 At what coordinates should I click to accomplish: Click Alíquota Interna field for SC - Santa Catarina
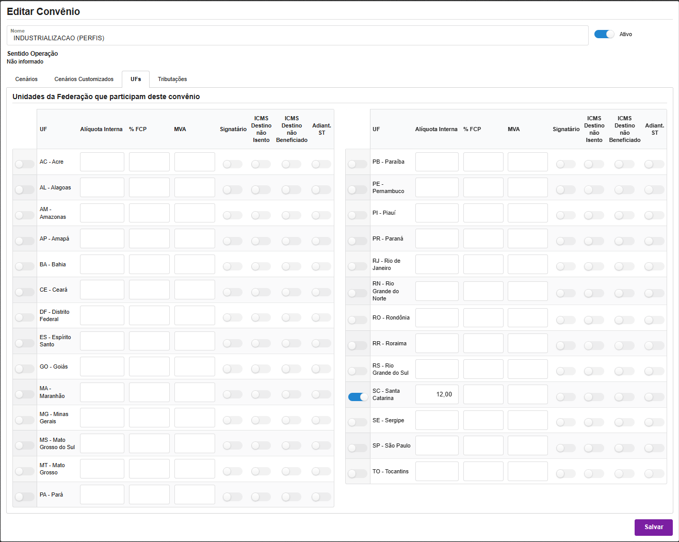pyautogui.click(x=436, y=394)
